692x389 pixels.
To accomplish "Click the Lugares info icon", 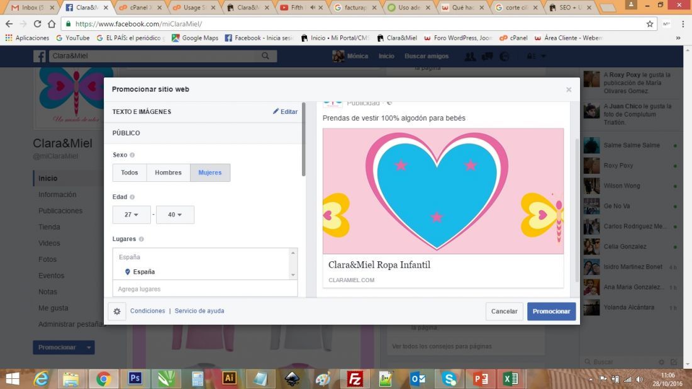I will pos(141,239).
